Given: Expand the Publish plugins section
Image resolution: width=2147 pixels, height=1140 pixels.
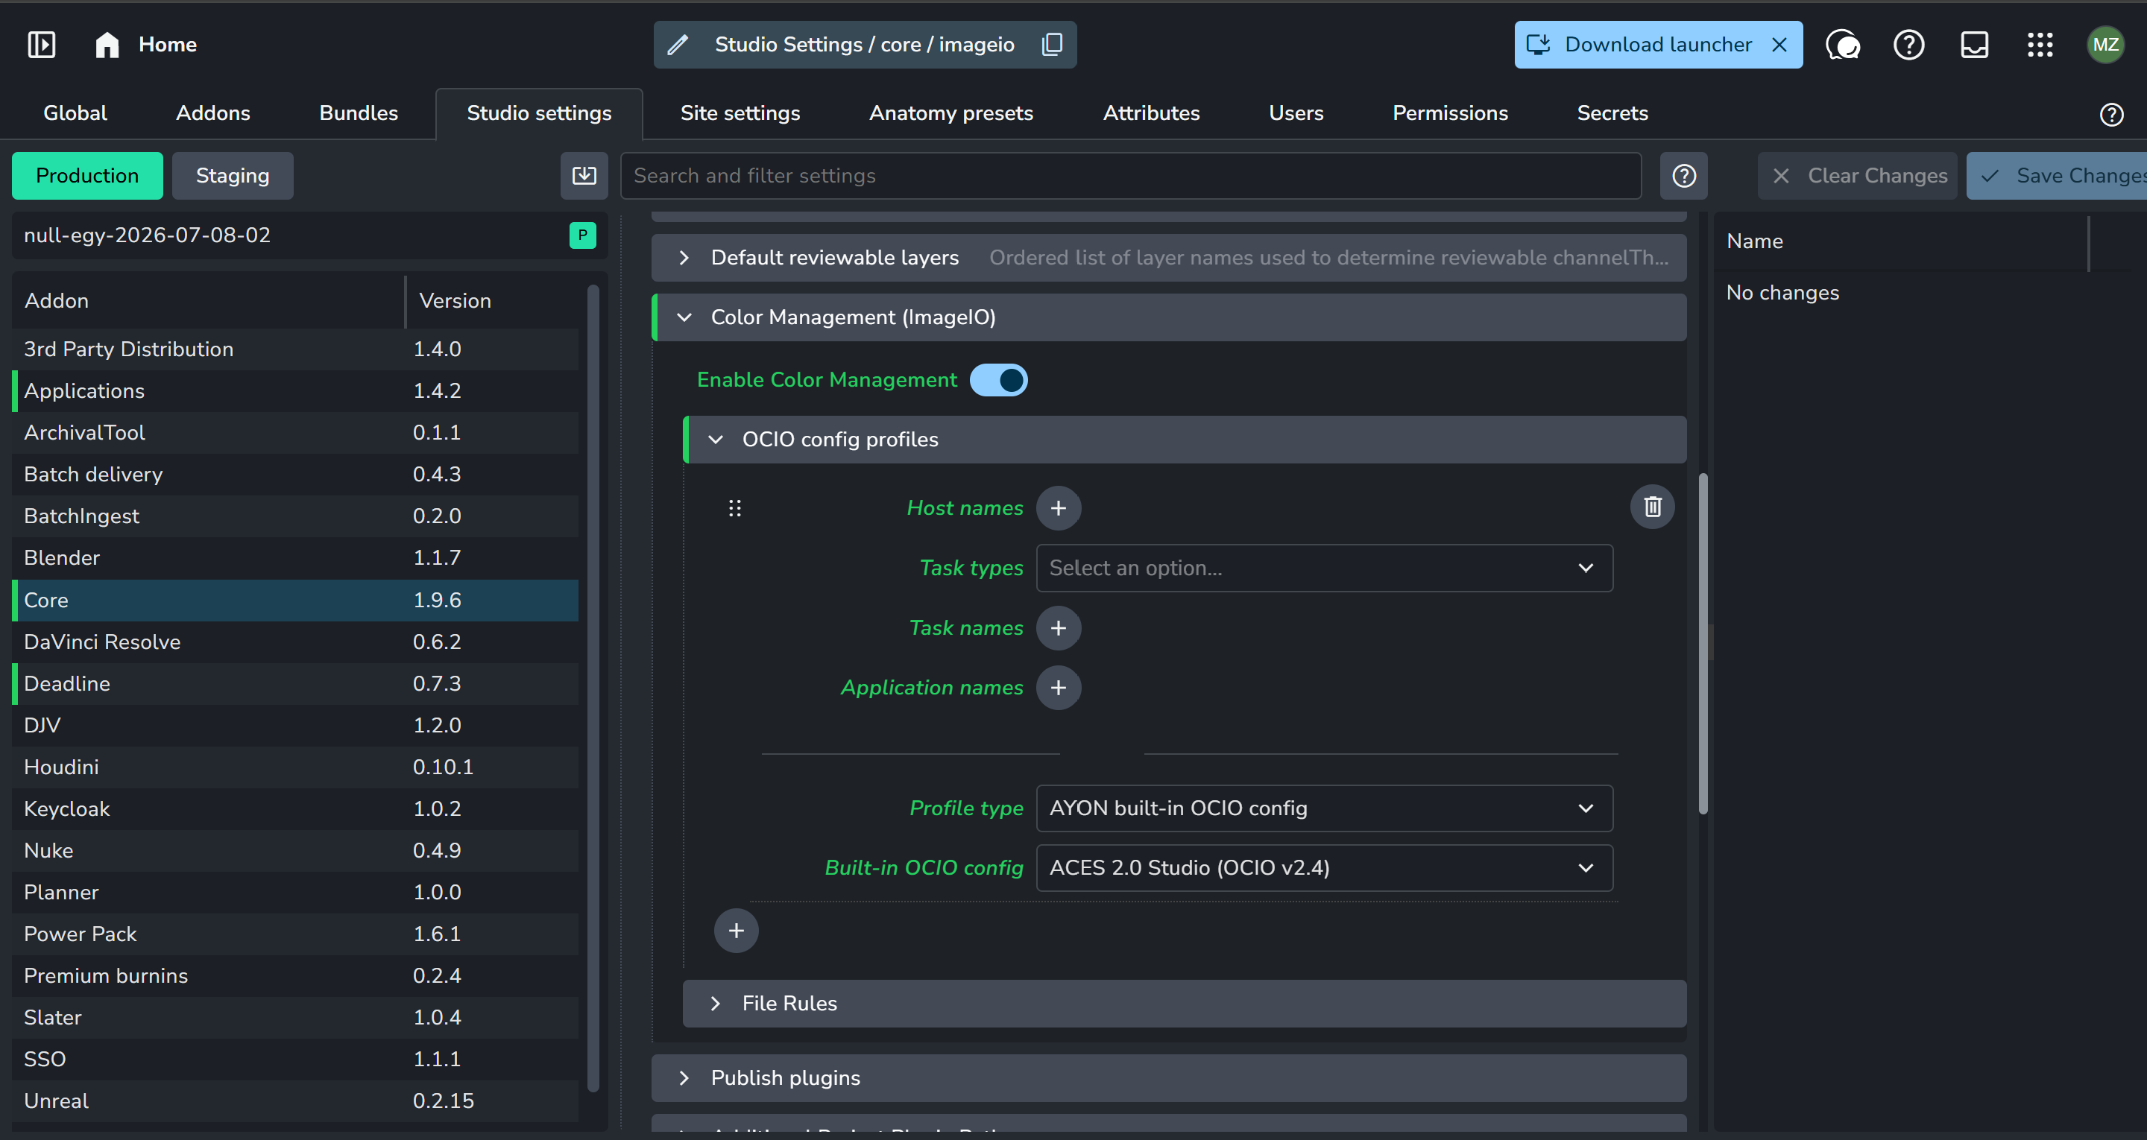Looking at the screenshot, I should point(1168,1078).
